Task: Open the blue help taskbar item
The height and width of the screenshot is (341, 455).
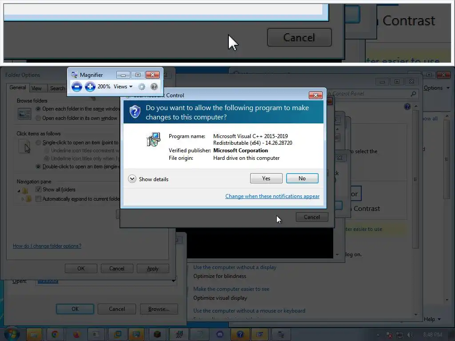Action: coord(240,335)
